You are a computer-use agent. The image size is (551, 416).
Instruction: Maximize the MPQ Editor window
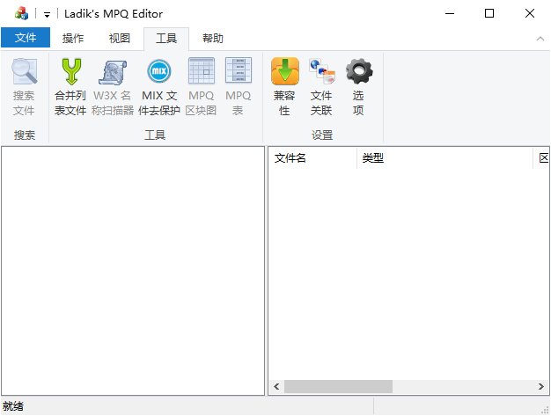pyautogui.click(x=489, y=14)
